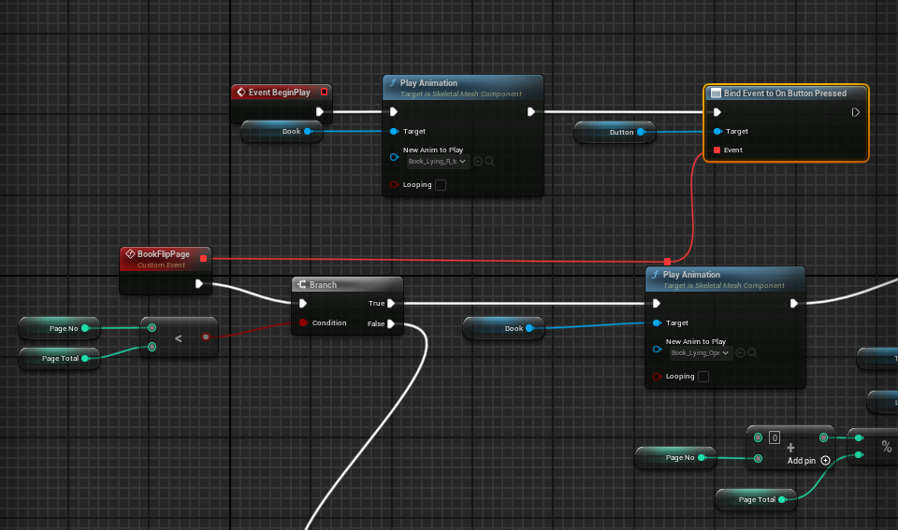Viewport: 898px width, 530px height.
Task: Click New Anim to Play pin of Play Animation after BeginPlay
Action: [x=394, y=157]
